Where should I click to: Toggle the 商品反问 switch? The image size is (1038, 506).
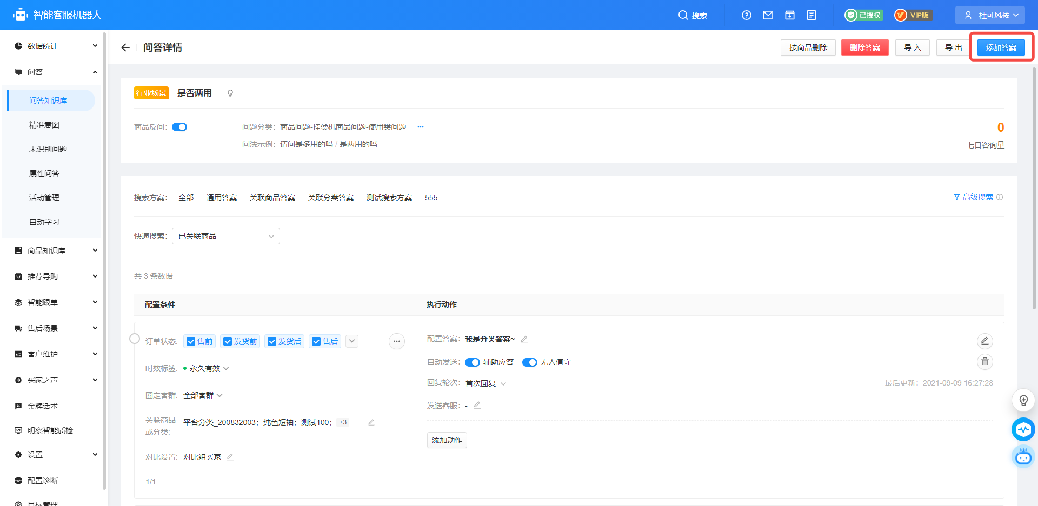(x=179, y=127)
